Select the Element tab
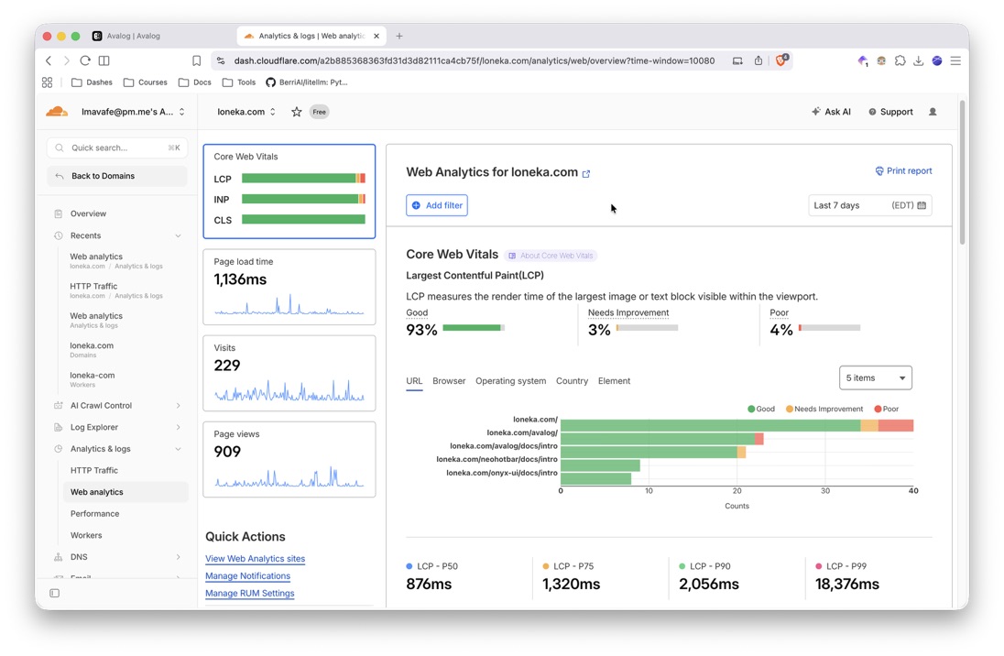 coord(614,380)
